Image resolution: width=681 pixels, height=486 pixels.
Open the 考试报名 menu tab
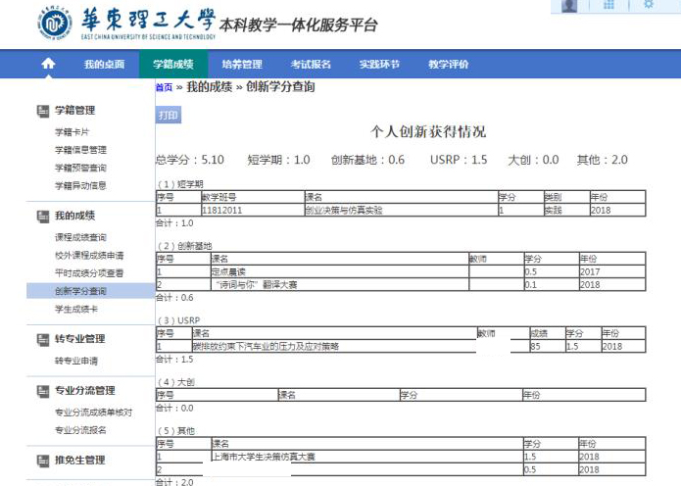(311, 65)
